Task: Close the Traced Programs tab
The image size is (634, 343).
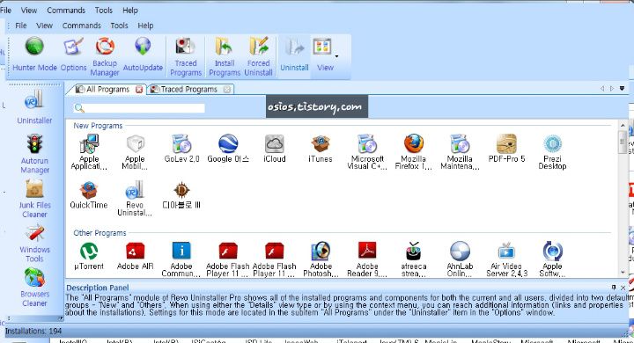Action: [x=227, y=90]
